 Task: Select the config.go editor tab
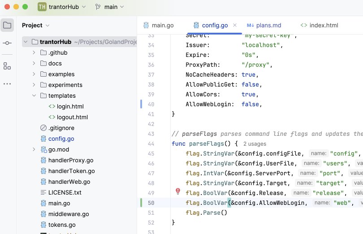click(x=215, y=25)
